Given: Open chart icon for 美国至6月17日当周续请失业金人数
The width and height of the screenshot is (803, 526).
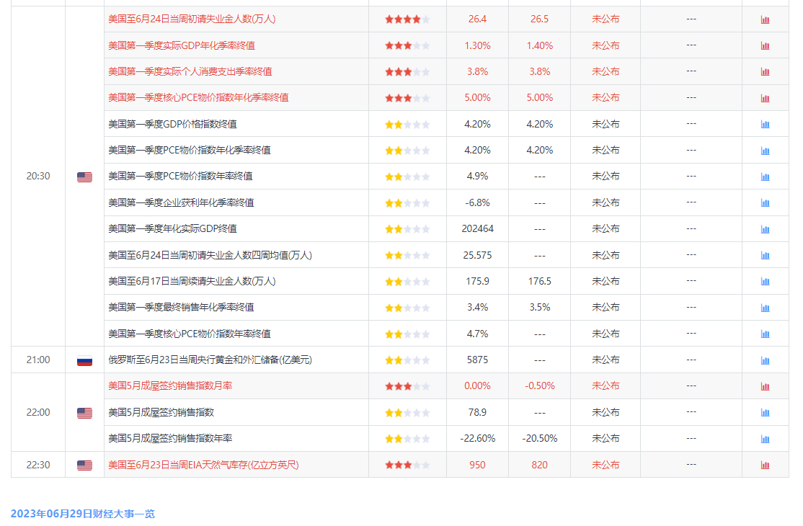Looking at the screenshot, I should (765, 282).
